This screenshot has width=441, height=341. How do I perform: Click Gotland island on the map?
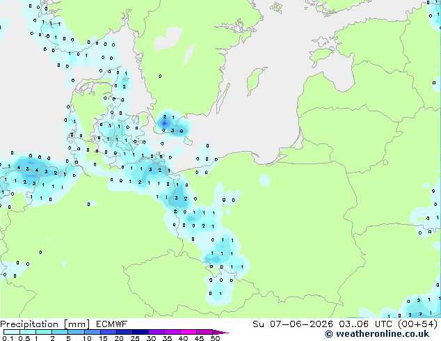255,81
